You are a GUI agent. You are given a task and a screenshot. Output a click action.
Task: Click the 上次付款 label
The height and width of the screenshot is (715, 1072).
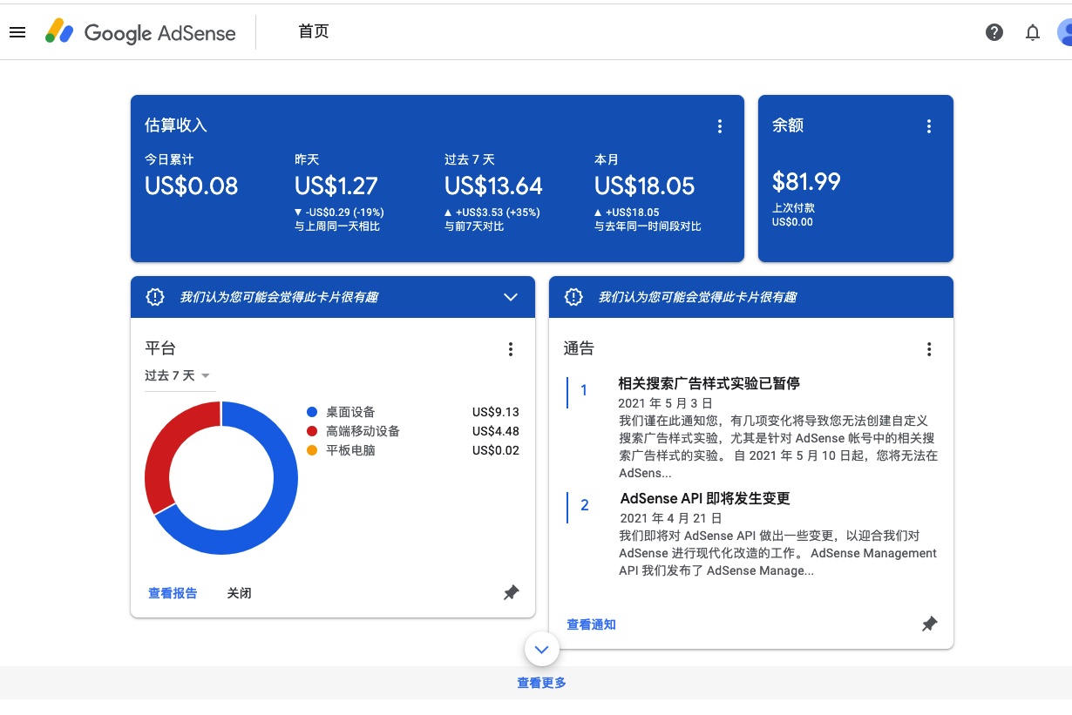pyautogui.click(x=793, y=208)
